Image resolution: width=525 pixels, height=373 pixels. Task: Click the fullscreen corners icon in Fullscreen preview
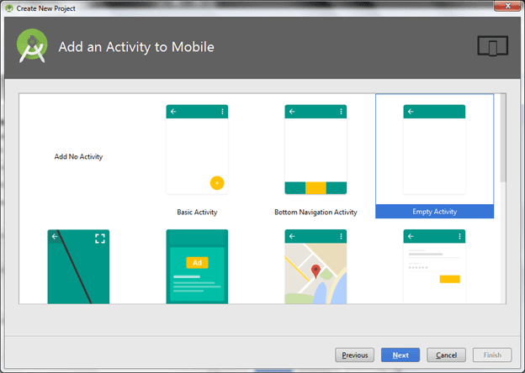click(x=100, y=239)
